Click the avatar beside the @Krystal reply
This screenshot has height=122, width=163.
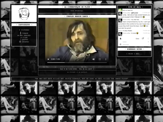pos(120,14)
